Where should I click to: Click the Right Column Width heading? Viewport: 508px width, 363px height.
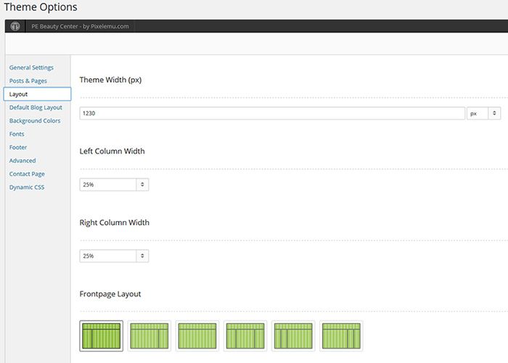pyautogui.click(x=115, y=222)
